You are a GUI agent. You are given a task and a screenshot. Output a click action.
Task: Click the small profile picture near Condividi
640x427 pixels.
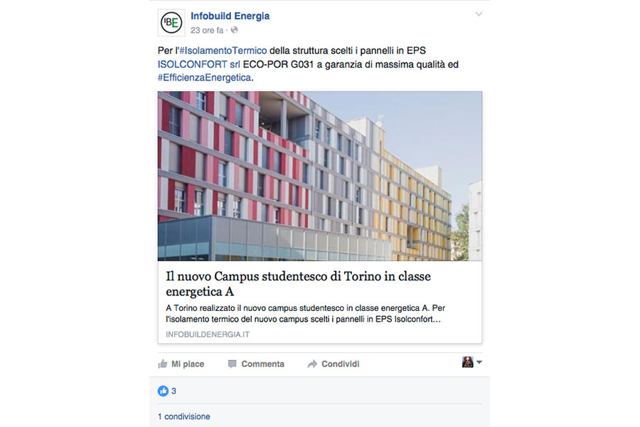(468, 362)
